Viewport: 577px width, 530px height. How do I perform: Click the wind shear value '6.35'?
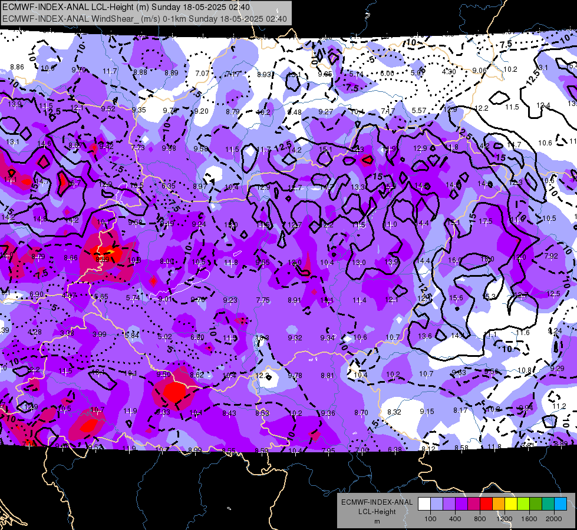point(169,185)
